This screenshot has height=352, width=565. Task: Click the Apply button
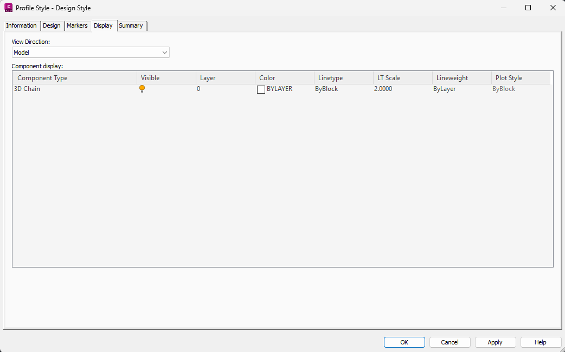pos(495,342)
